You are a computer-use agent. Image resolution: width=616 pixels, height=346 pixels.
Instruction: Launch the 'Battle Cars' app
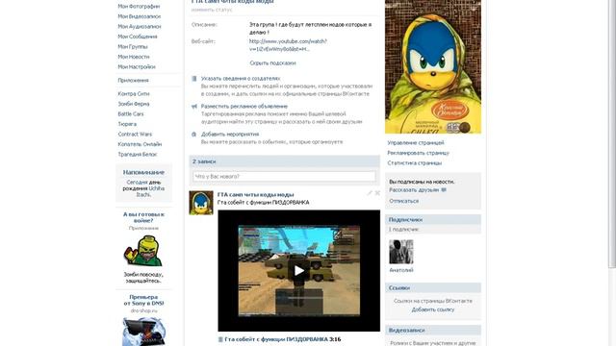pyautogui.click(x=131, y=113)
